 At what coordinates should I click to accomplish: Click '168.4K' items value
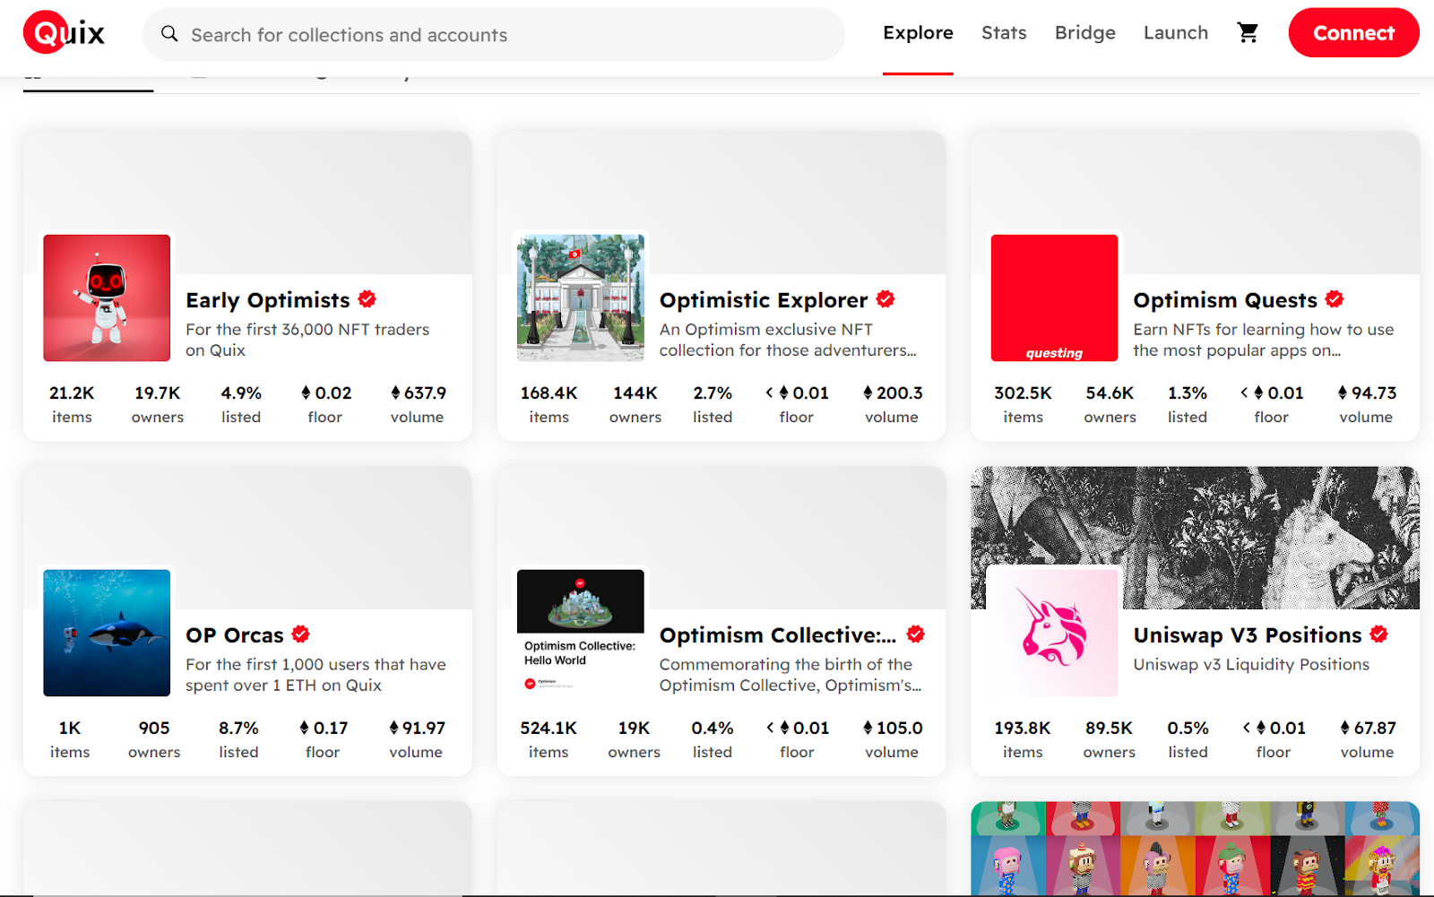pos(549,393)
